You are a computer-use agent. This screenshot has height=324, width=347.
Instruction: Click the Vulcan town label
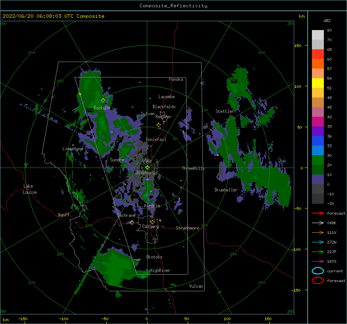coord(196,286)
